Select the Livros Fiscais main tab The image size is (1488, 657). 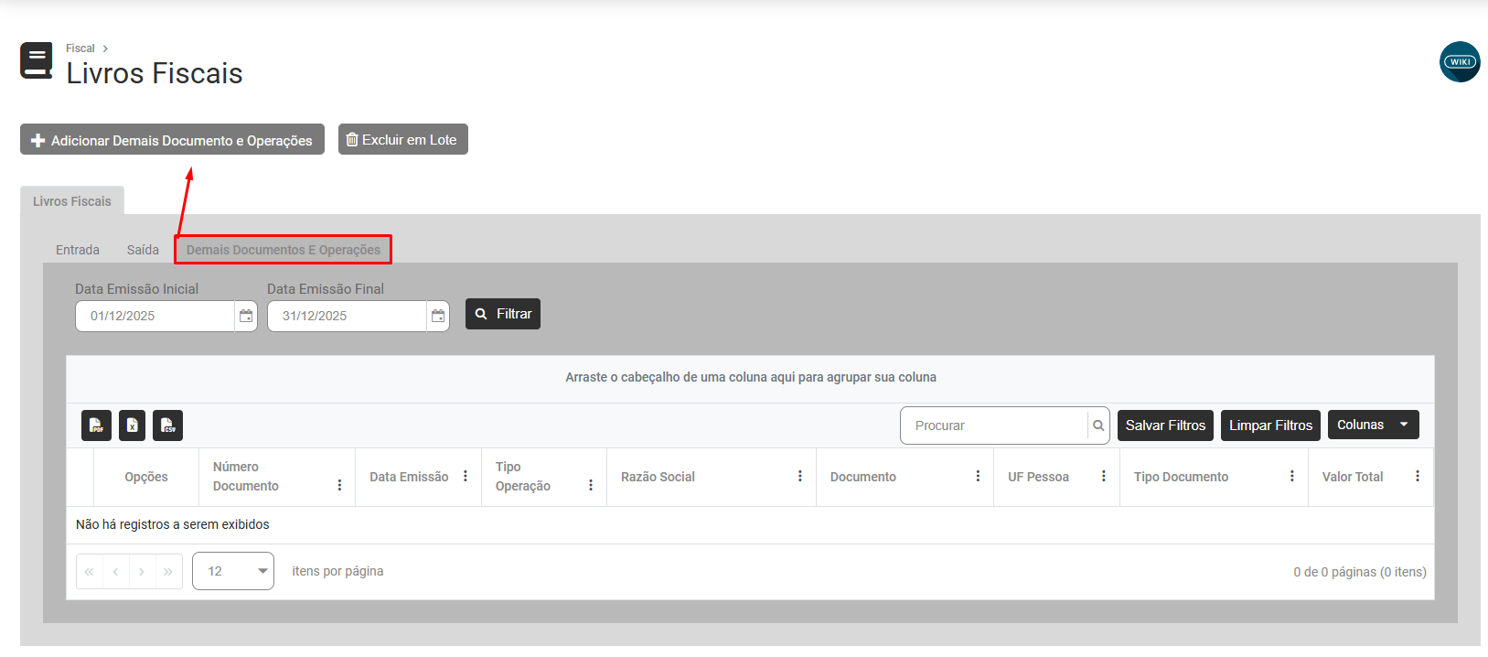coord(72,201)
